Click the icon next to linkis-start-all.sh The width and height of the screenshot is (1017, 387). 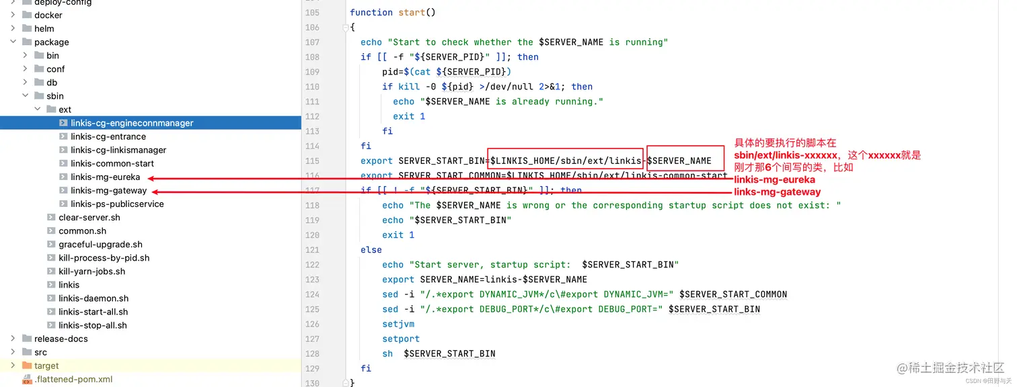click(51, 312)
